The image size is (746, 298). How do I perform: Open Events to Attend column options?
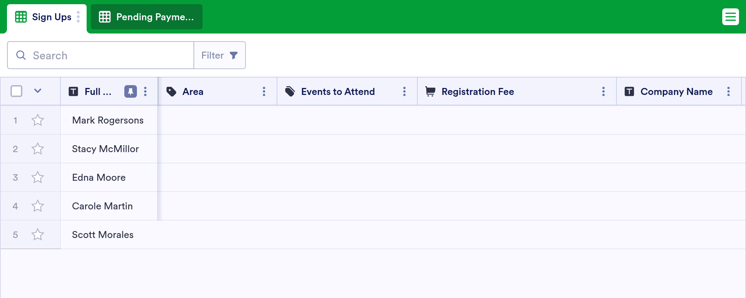click(404, 91)
